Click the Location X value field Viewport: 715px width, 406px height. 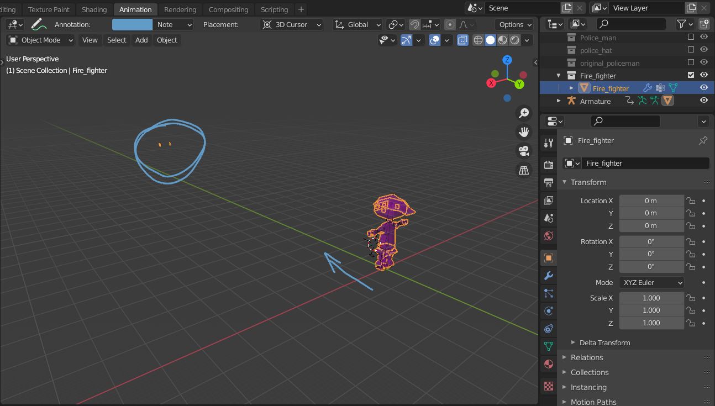[651, 201]
